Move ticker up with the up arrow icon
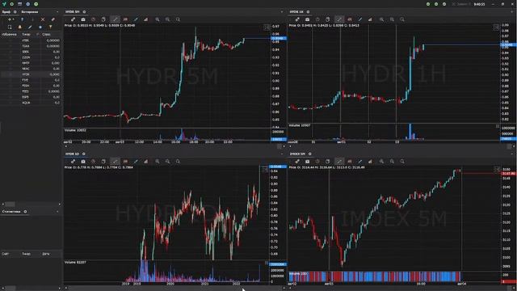The height and width of the screenshot is (291, 517). [23, 19]
